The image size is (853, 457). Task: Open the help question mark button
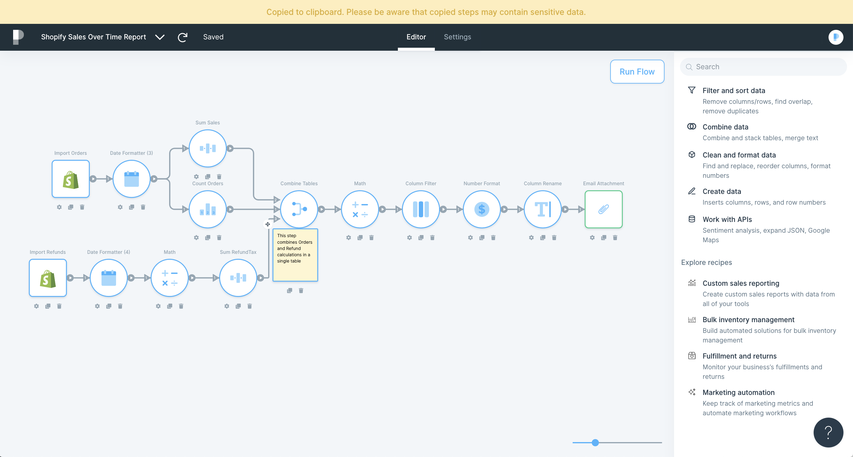pos(828,432)
